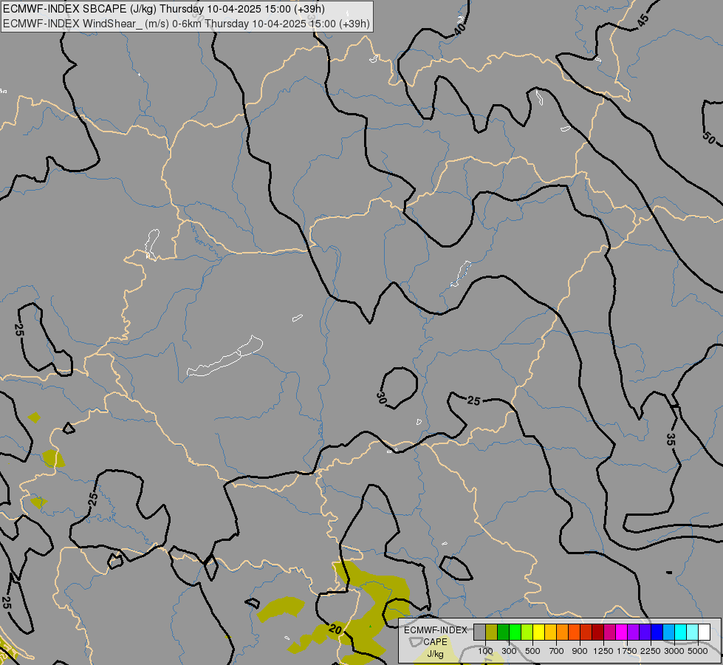
Task: Click the 20 contour label over the olive area
Action: tap(335, 630)
